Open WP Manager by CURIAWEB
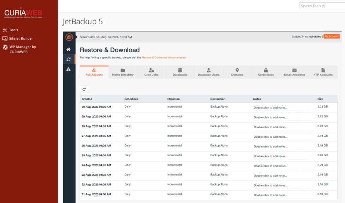The image size is (345, 203). pos(23,49)
